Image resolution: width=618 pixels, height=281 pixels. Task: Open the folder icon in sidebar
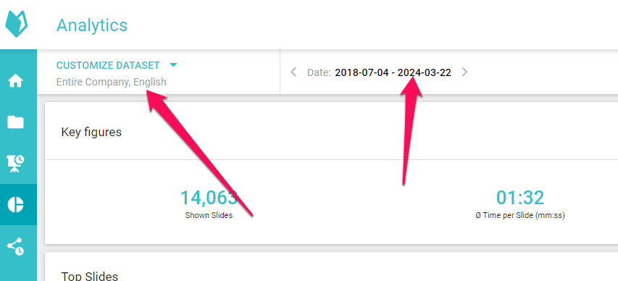tap(16, 122)
